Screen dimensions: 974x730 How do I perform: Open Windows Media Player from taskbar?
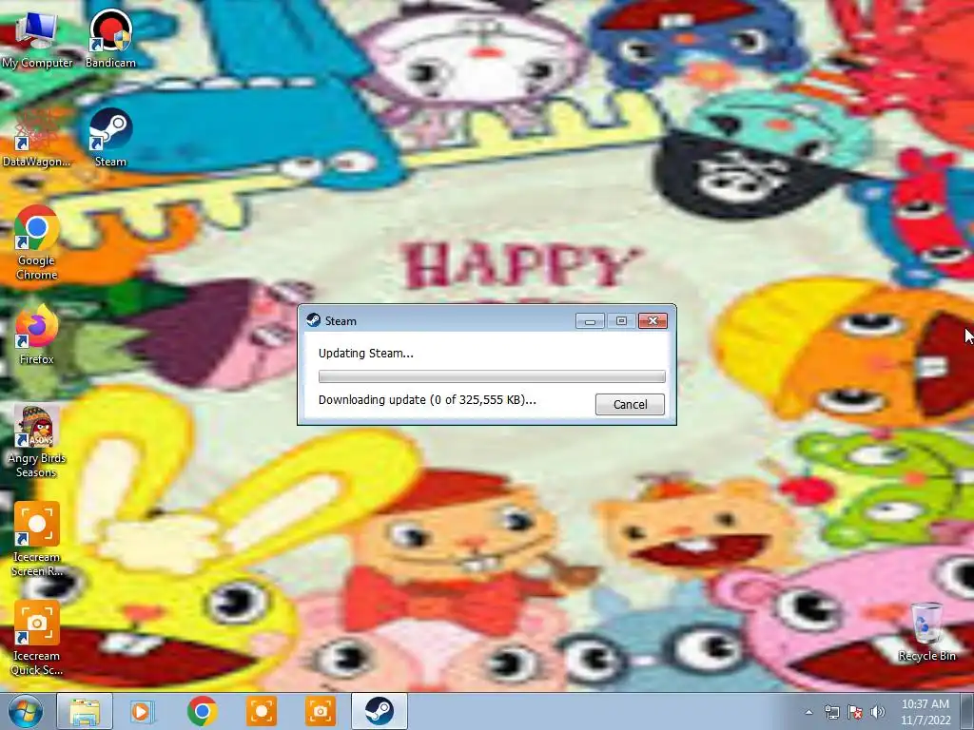(x=143, y=711)
